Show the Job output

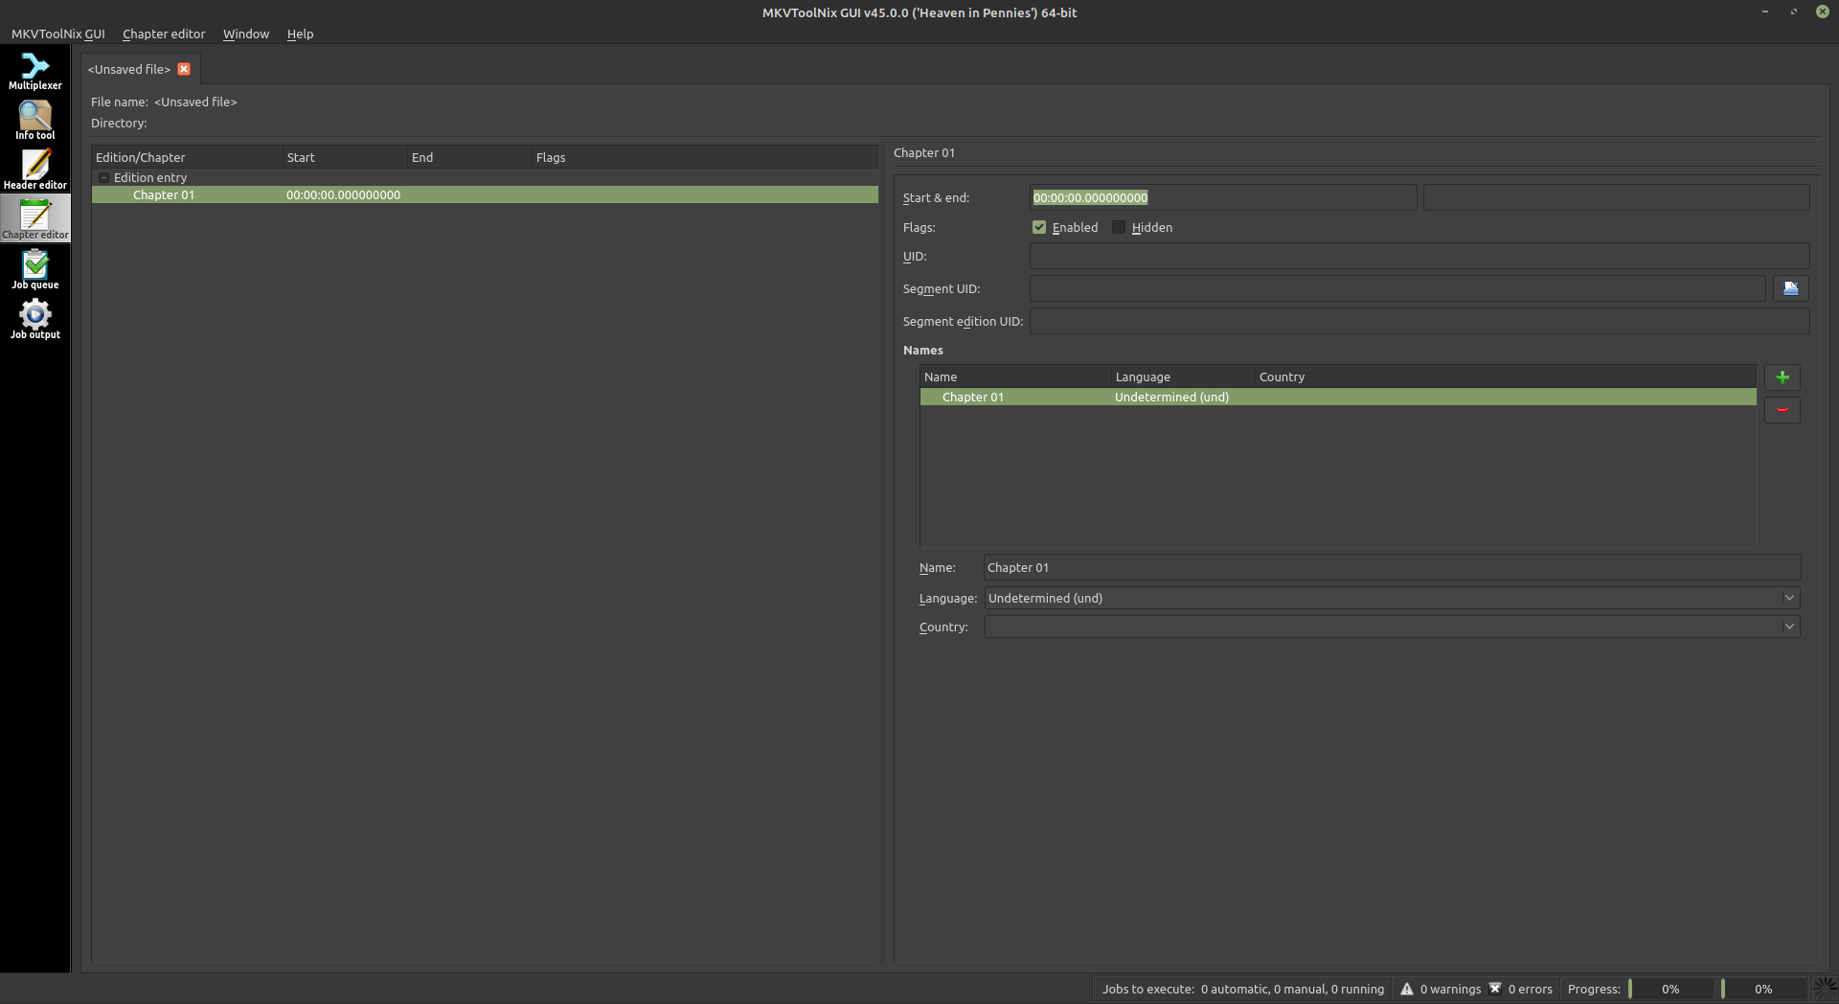[35, 320]
